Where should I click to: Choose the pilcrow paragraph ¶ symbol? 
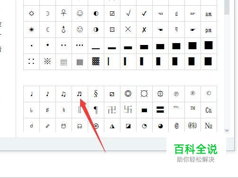(96, 110)
